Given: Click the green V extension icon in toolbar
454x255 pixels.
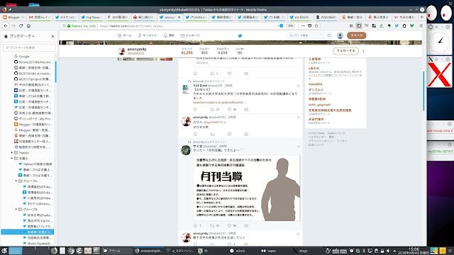Looking at the screenshot, I should [411, 25].
